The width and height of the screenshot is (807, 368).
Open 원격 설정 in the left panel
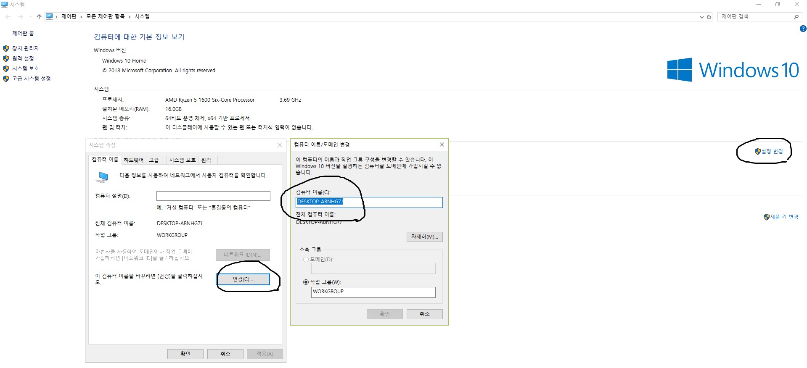click(x=23, y=58)
